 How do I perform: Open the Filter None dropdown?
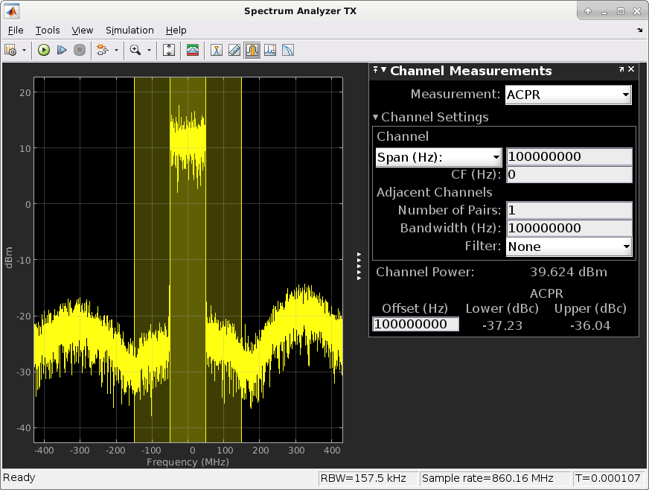tap(569, 246)
